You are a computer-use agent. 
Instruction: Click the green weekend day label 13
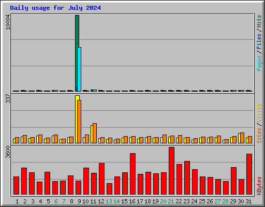coord(109,201)
